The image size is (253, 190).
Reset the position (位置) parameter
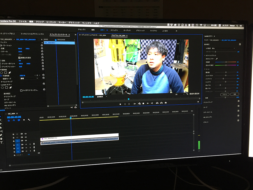pos(42,48)
